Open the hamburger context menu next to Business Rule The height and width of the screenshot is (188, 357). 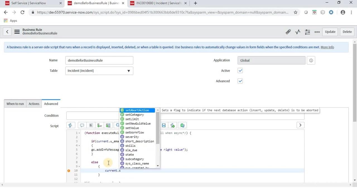17,32
